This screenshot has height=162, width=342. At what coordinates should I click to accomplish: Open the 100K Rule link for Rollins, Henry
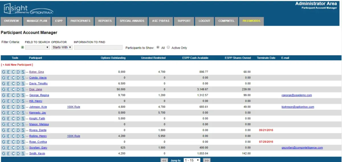[74, 136]
